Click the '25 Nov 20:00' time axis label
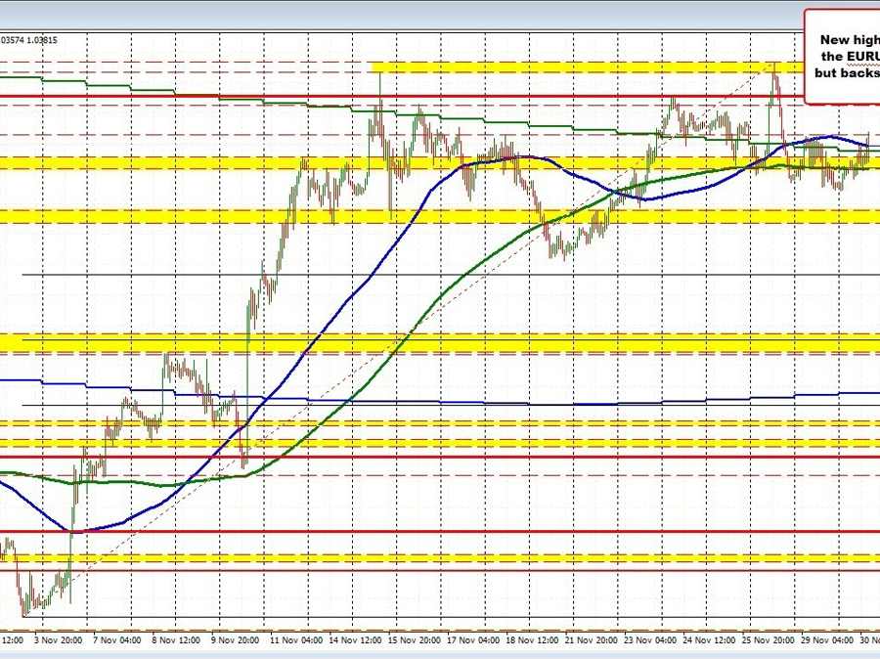 pos(769,639)
